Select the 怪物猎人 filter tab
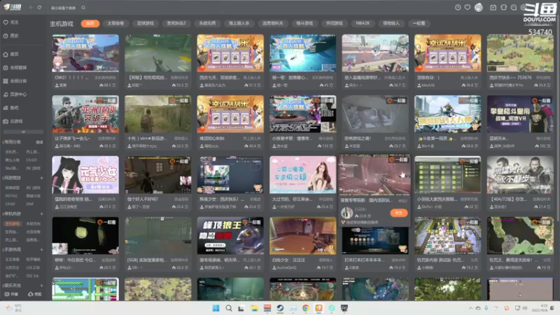 point(391,23)
